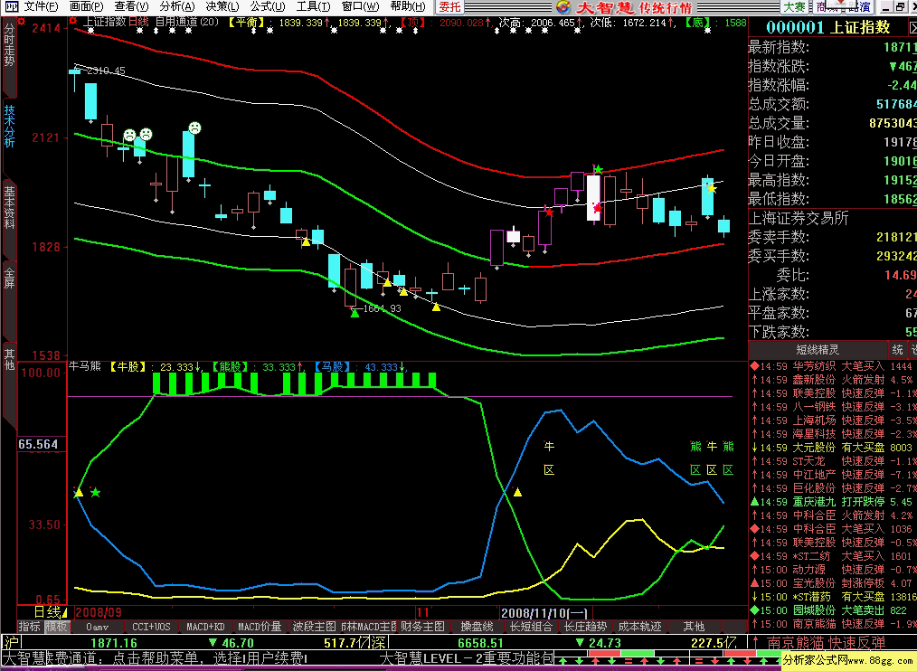Screen dimensions: 917x671
Task: Open the 文件(F) menu
Action: (x=41, y=6)
